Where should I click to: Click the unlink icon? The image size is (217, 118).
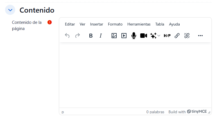pyautogui.click(x=187, y=36)
